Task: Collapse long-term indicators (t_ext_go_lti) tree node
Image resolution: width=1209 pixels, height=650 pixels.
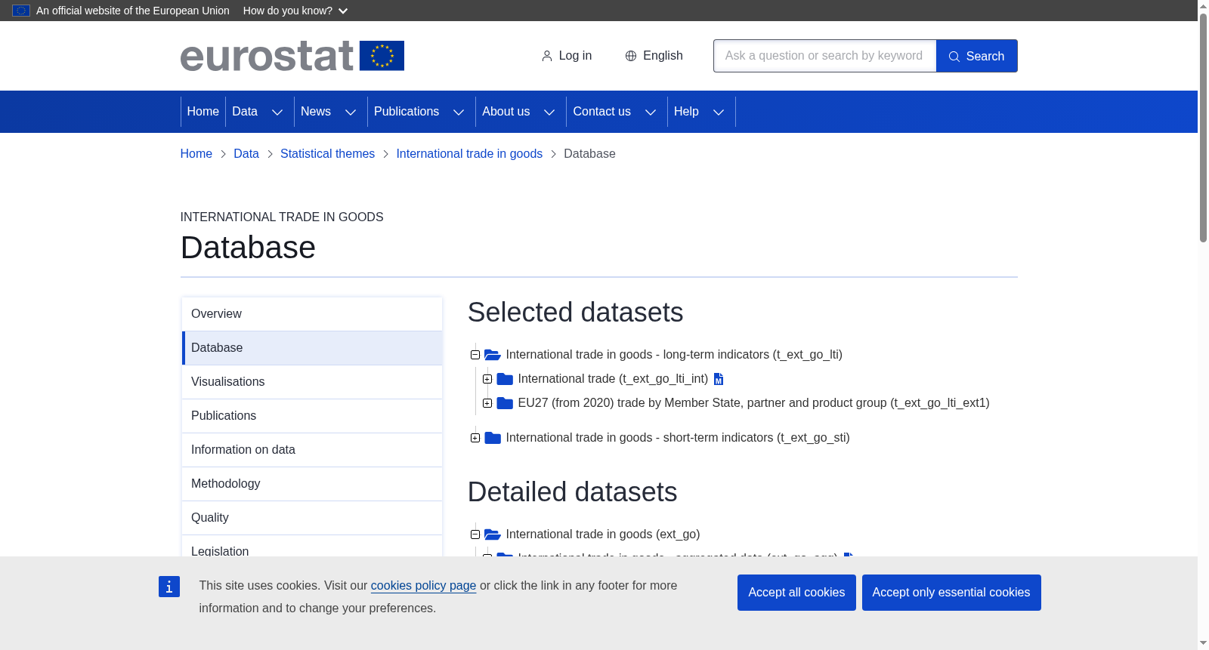Action: tap(475, 355)
